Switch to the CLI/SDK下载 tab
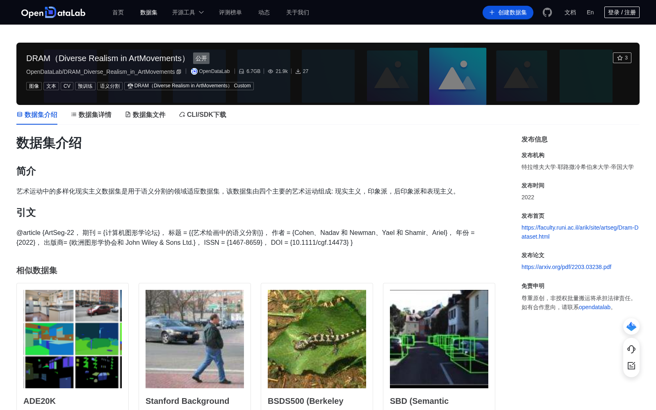 [203, 115]
